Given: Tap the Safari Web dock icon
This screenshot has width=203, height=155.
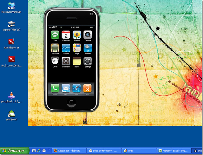Looking at the screenshot, I should click(x=77, y=88).
